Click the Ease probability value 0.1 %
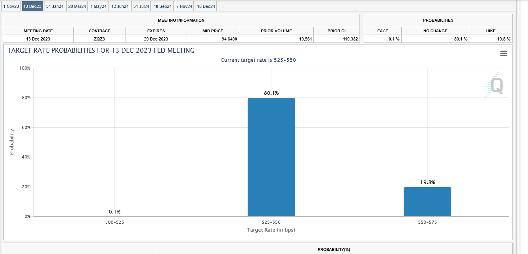 click(394, 39)
